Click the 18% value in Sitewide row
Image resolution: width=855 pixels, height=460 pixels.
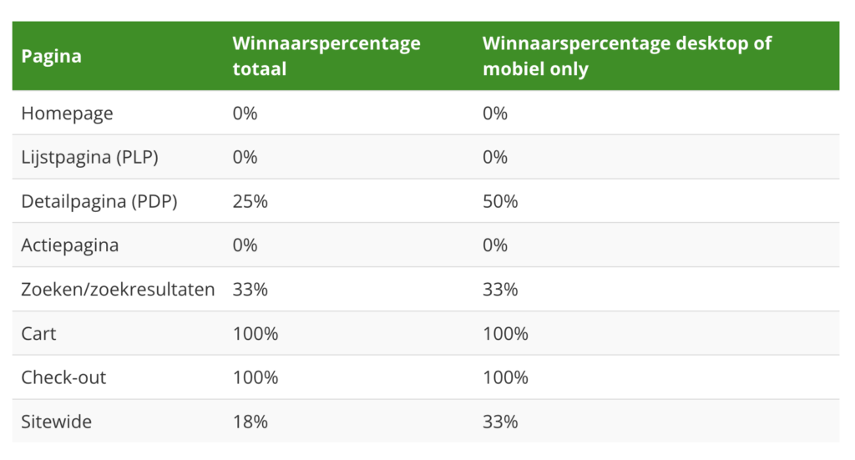pyautogui.click(x=250, y=422)
